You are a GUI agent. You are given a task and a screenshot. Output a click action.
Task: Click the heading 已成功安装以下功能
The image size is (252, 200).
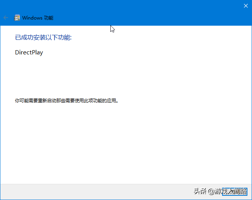43,38
